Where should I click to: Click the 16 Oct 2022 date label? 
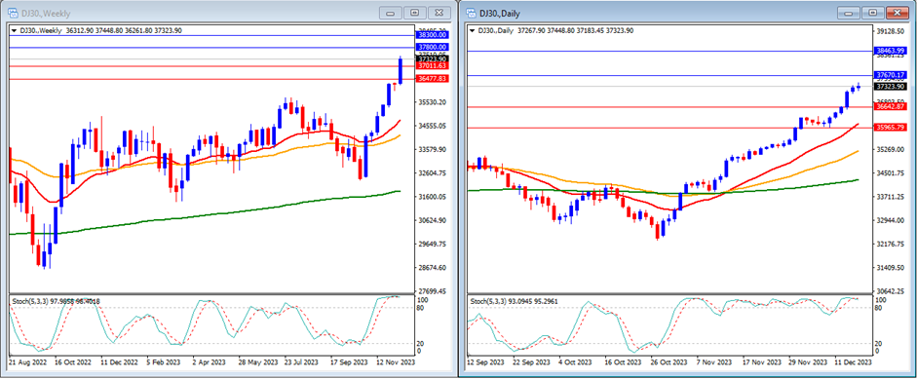74,362
